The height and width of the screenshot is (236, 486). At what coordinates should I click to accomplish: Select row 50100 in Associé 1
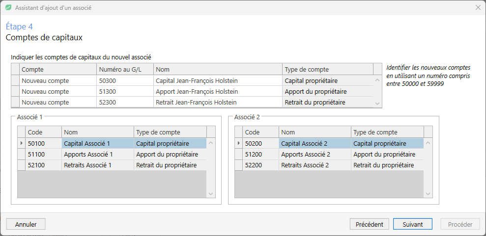point(112,144)
